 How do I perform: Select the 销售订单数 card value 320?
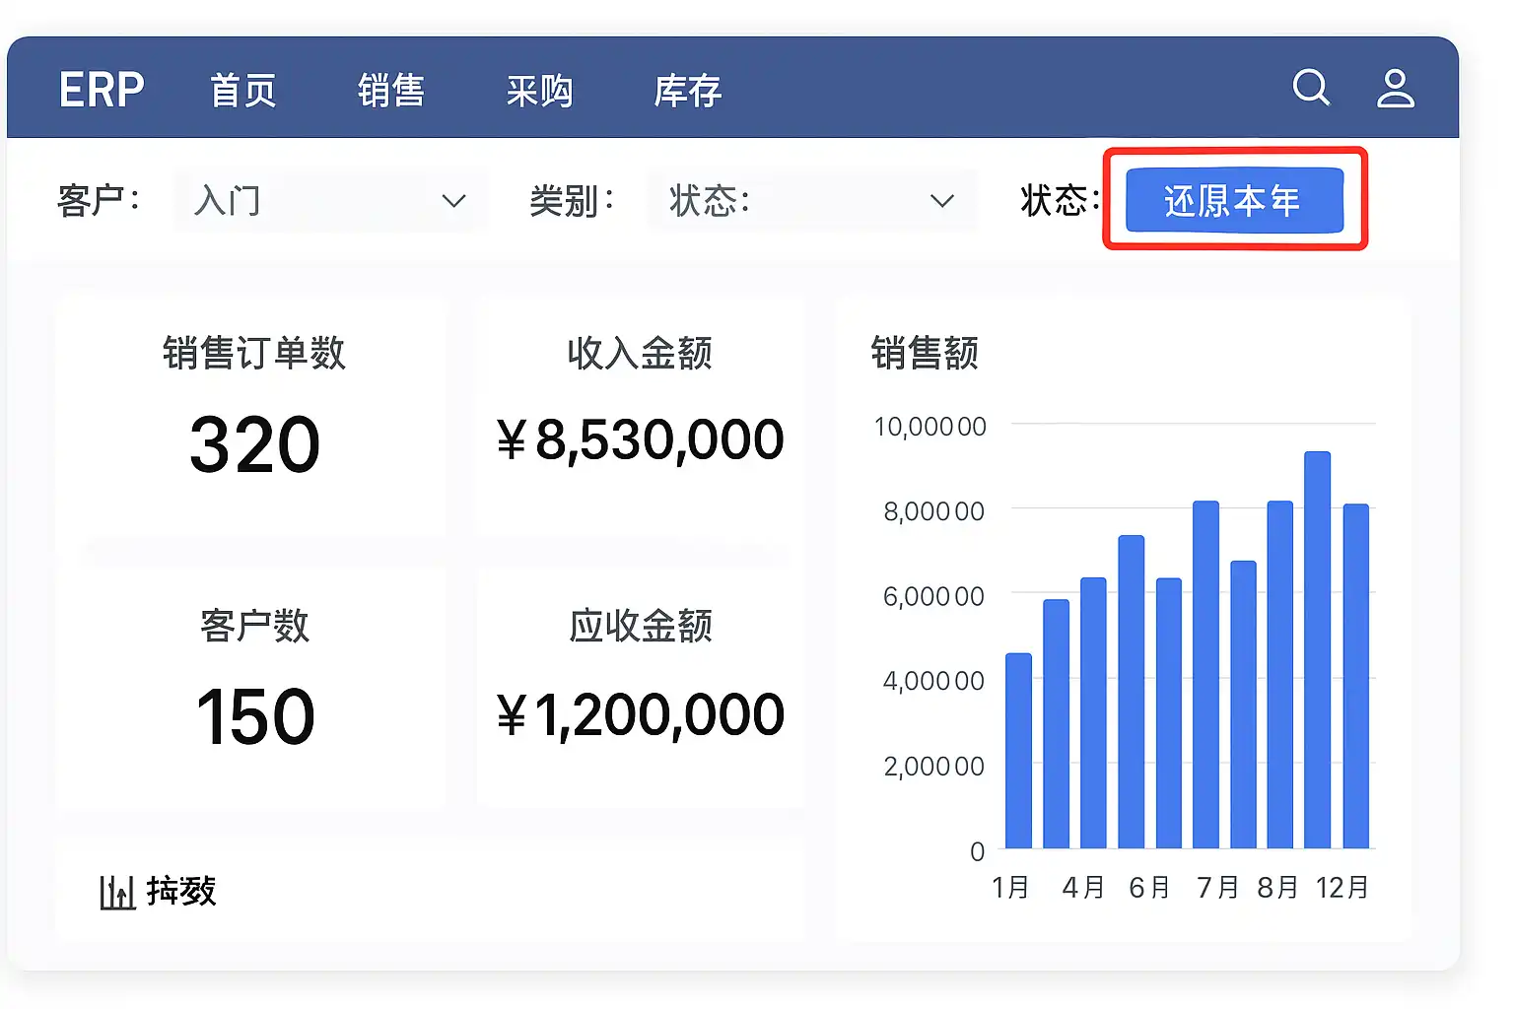click(x=255, y=444)
